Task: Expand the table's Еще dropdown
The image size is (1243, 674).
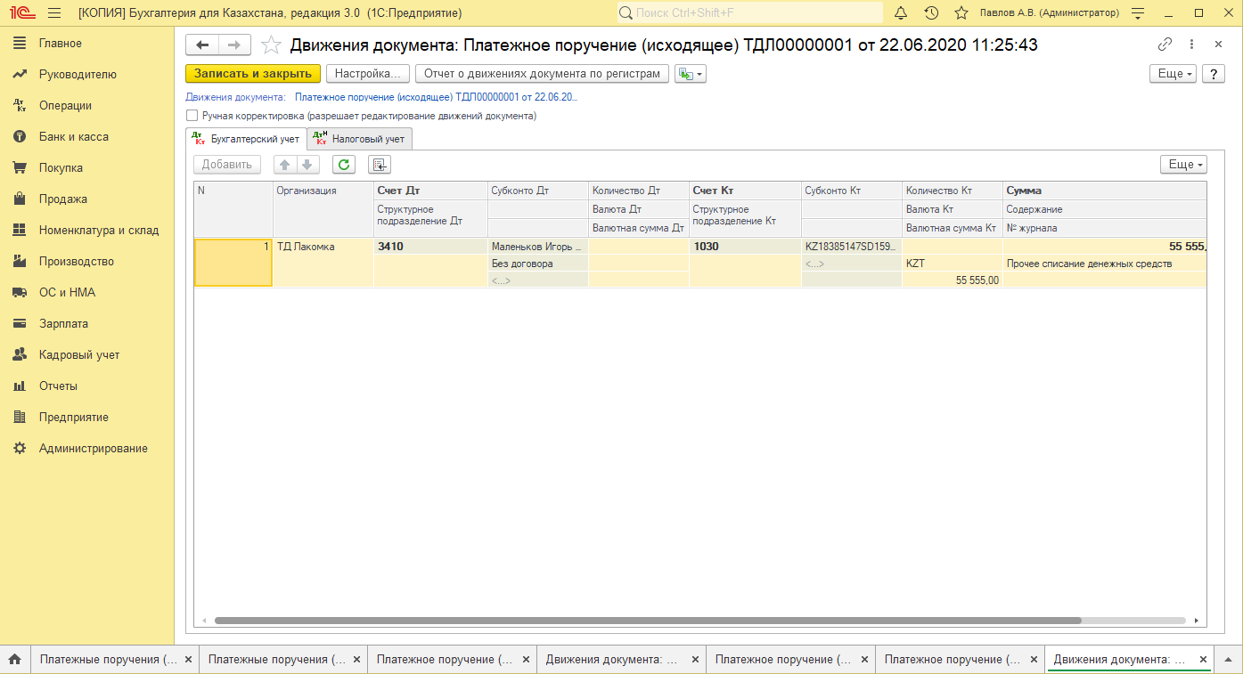Action: coord(1183,165)
